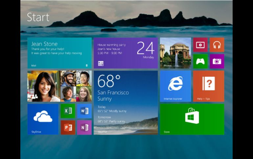
Task: Launch Word from the blue tile
Action: tap(84, 111)
